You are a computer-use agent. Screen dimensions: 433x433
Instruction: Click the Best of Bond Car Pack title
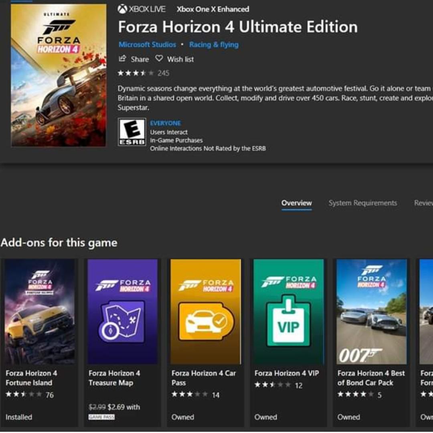pyautogui.click(x=371, y=378)
